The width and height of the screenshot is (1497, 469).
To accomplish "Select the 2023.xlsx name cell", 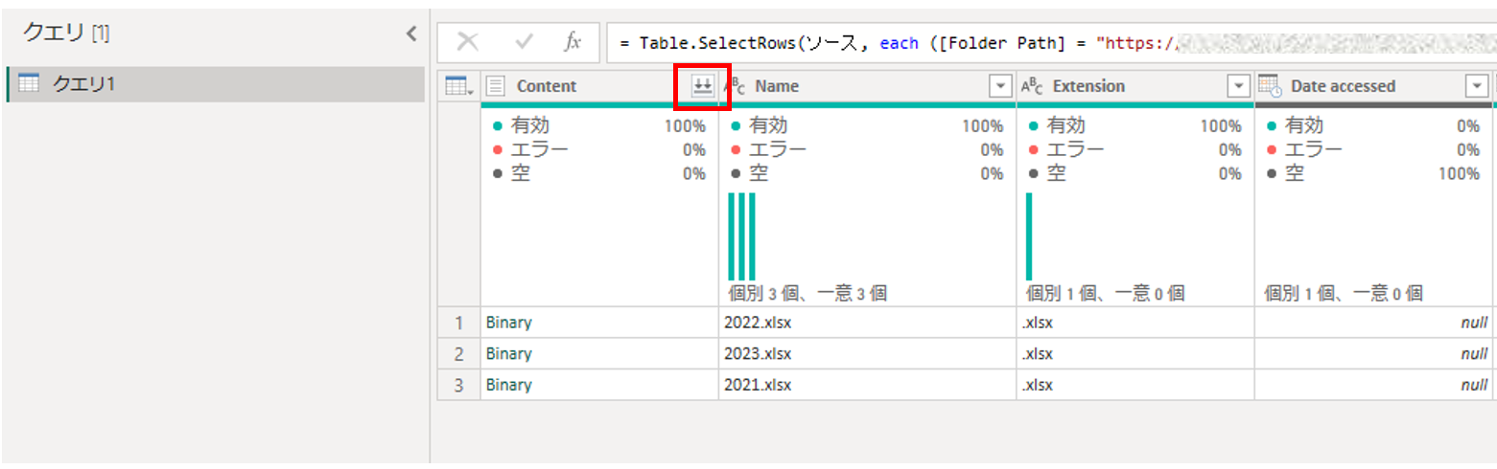I will tap(867, 353).
